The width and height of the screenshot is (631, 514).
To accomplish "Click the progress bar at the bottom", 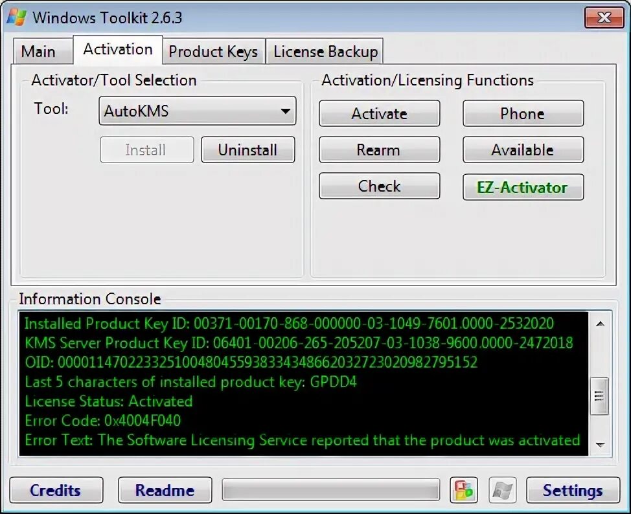I will [331, 489].
